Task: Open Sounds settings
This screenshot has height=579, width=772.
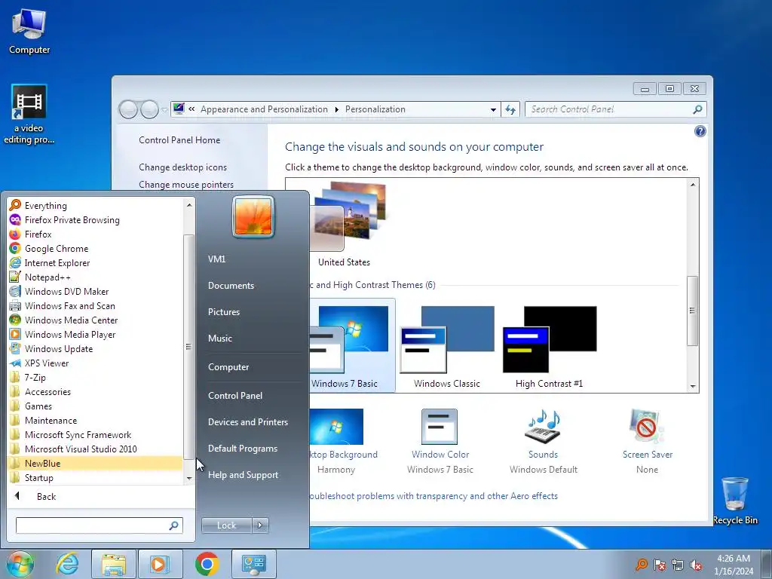Action: 544,442
